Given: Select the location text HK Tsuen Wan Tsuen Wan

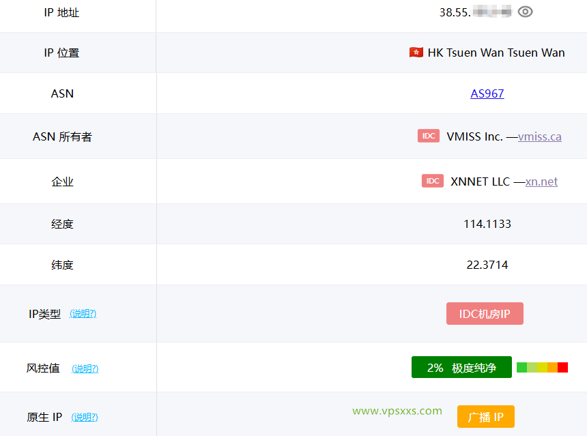Looking at the screenshot, I should tap(496, 53).
